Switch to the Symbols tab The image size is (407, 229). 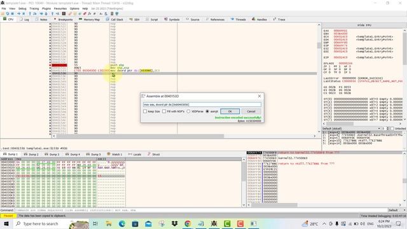click(x=172, y=20)
